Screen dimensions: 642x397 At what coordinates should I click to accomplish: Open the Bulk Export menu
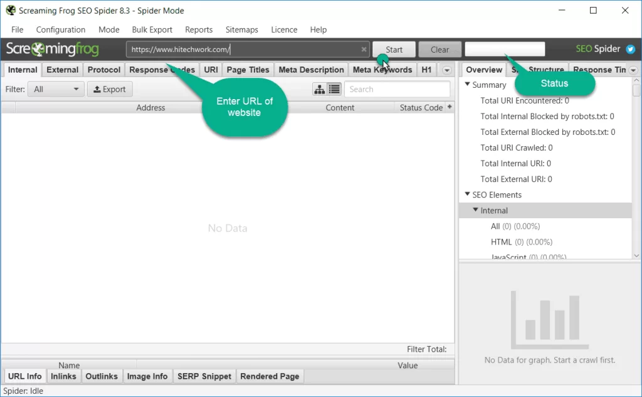(152, 29)
